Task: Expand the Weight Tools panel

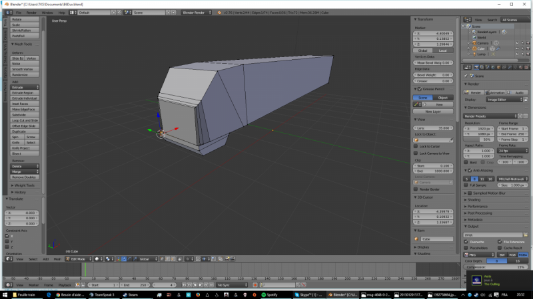Action: tap(23, 185)
